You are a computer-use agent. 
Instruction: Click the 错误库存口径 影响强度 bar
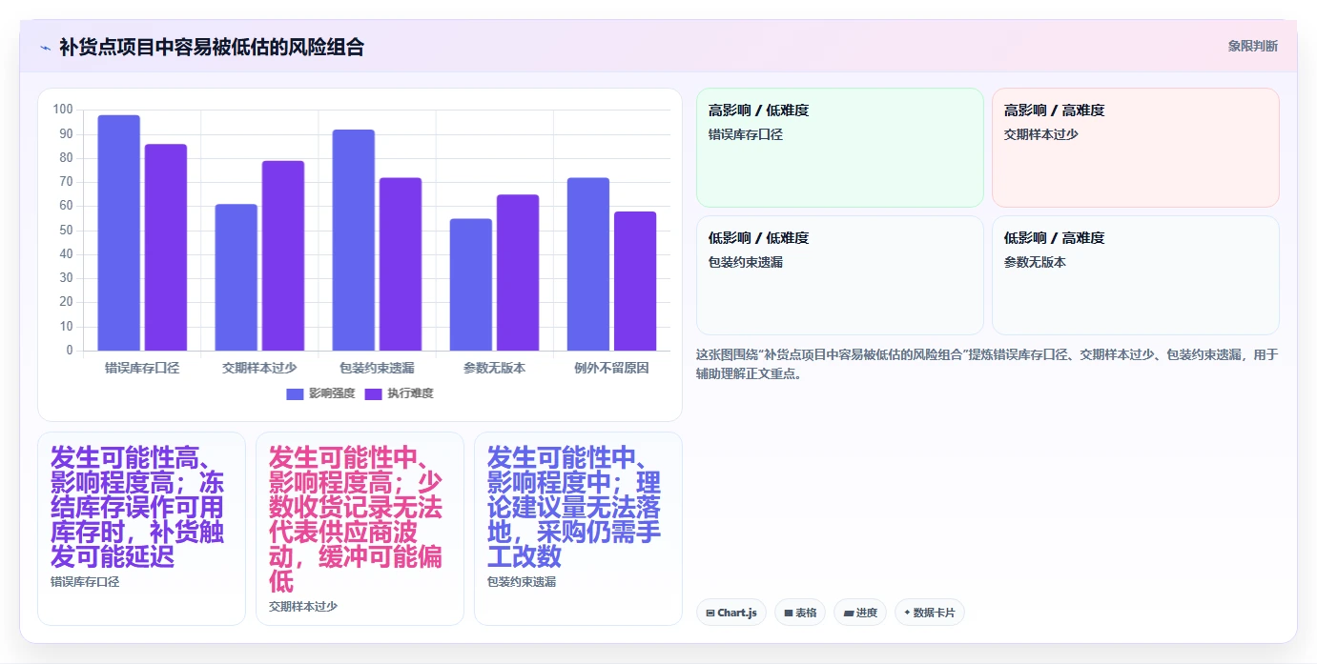pos(119,232)
